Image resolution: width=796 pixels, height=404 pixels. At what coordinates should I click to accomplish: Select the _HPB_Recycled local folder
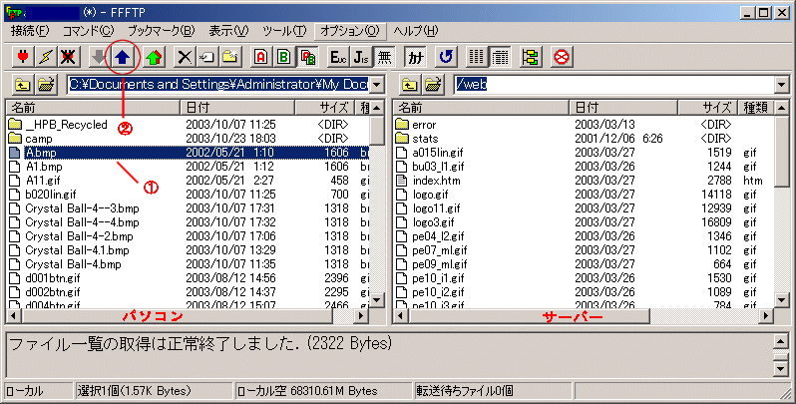tap(66, 125)
